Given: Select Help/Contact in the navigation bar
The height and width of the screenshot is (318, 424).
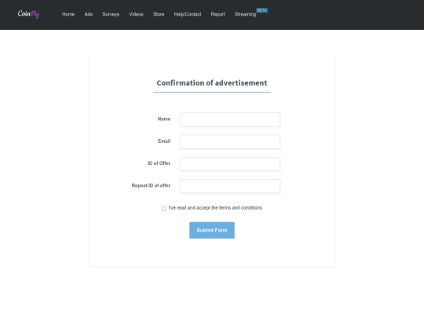Looking at the screenshot, I should (x=188, y=14).
